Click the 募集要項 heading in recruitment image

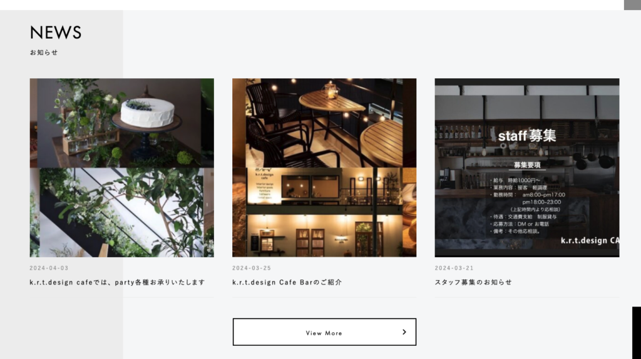pyautogui.click(x=527, y=165)
